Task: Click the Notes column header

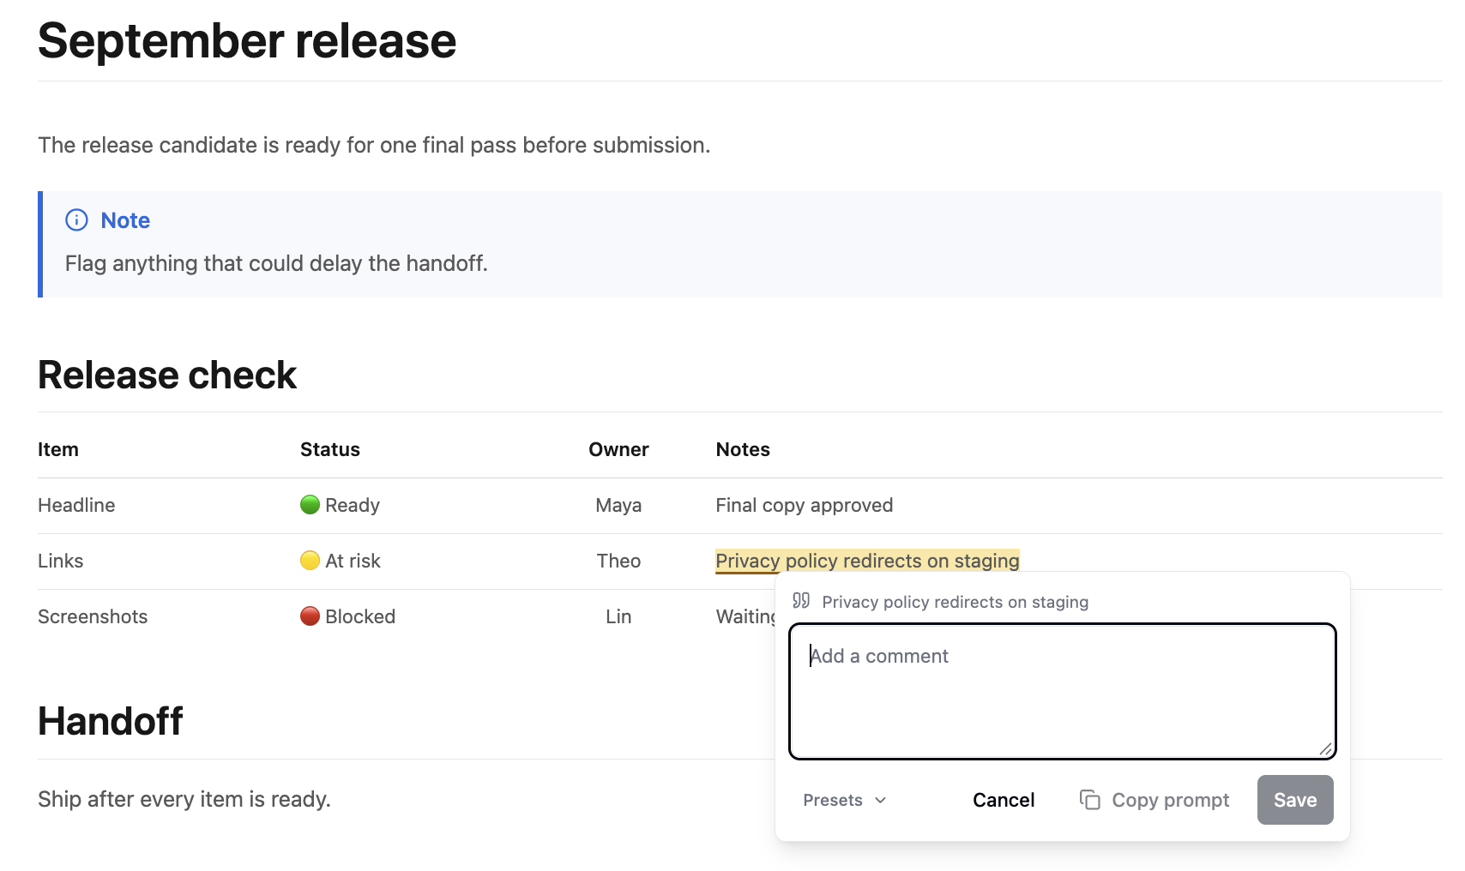Action: [x=743, y=449]
